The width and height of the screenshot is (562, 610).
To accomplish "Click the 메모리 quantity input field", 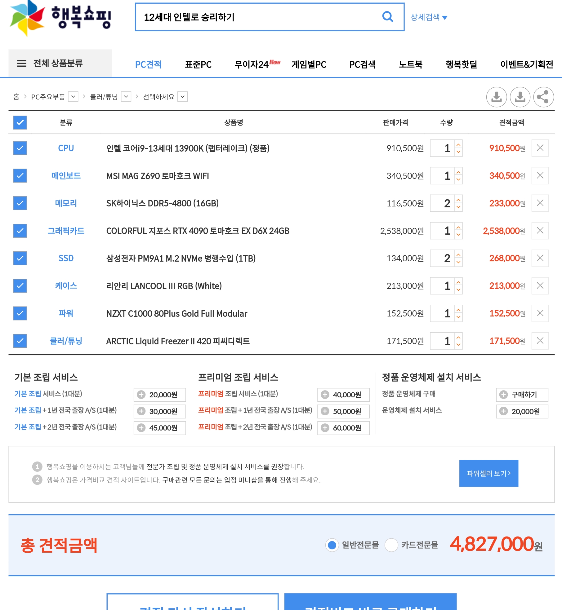I will (x=442, y=203).
